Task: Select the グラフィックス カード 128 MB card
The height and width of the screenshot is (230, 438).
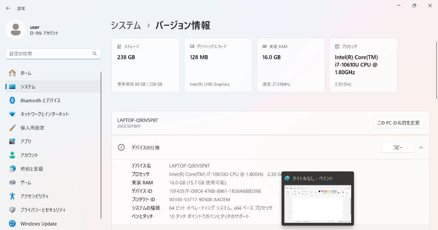Action: coord(218,65)
